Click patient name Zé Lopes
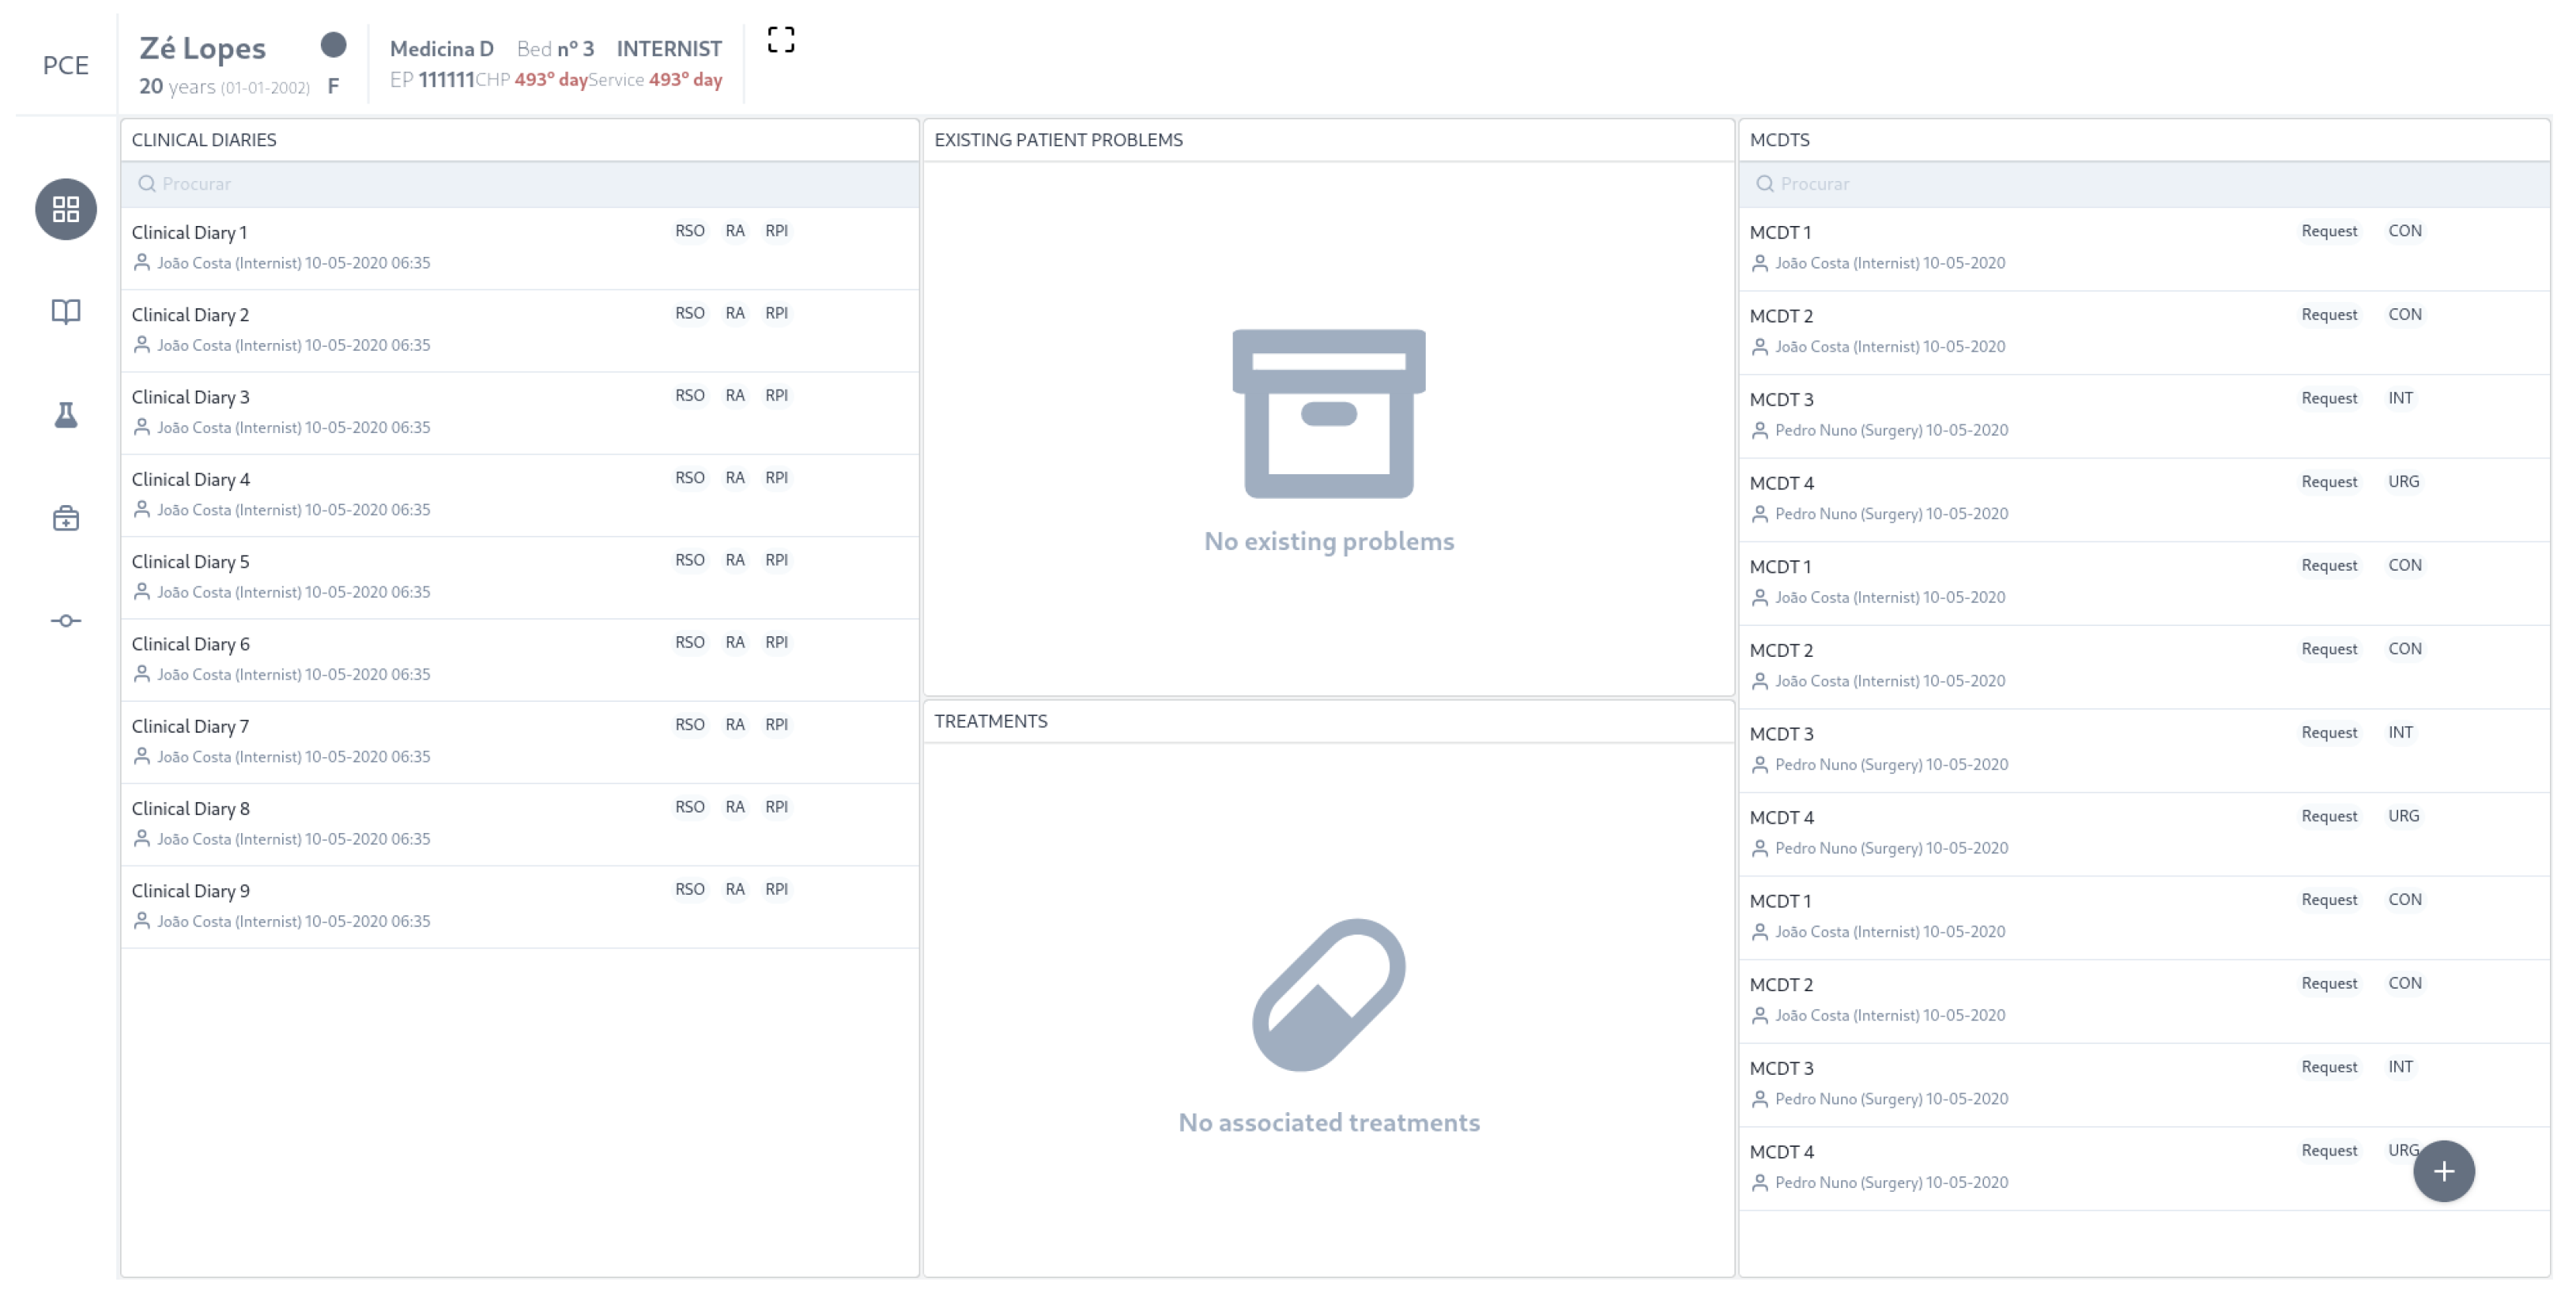This screenshot has width=2576, height=1297. pyautogui.click(x=202, y=48)
